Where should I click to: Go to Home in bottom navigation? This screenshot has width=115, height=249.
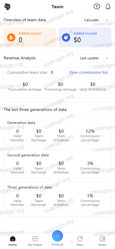(13, 241)
